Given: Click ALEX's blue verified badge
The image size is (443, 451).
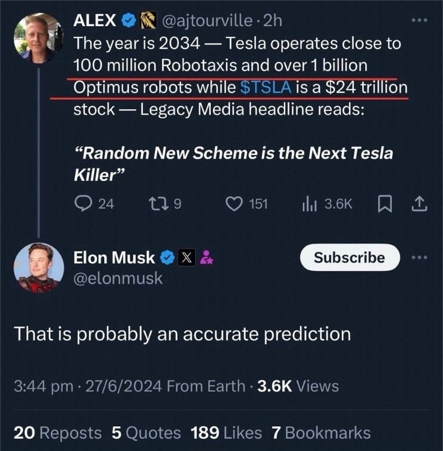Looking at the screenshot, I should tap(127, 21).
